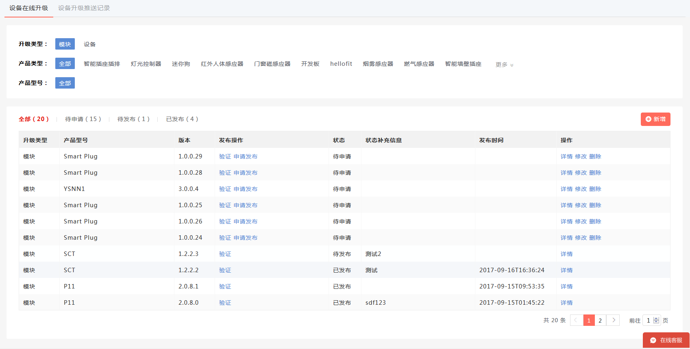
Task: Click 验证 for SCT 1.2.2.3
Action: point(225,254)
